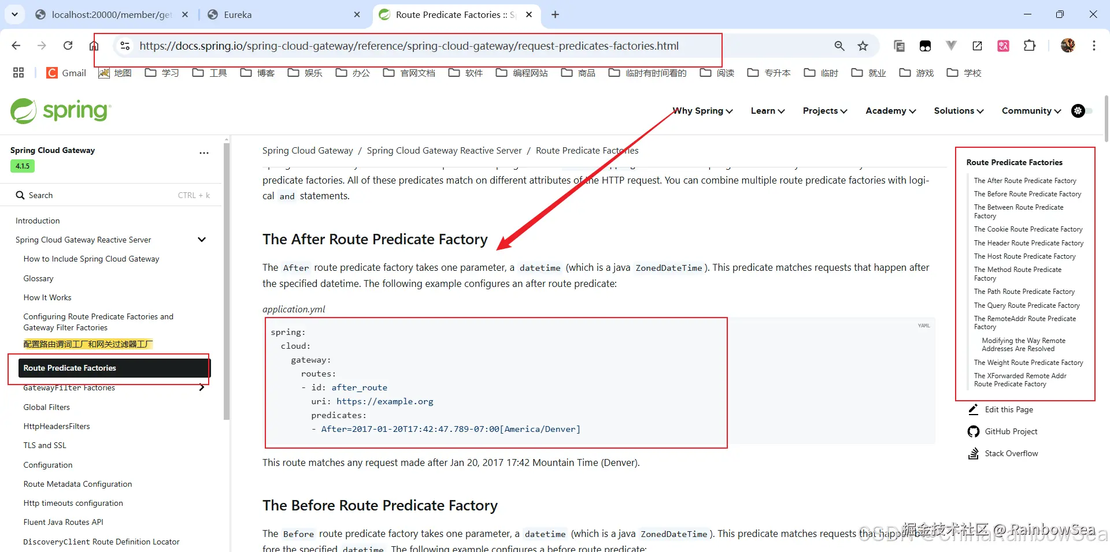This screenshot has height=552, width=1110.
Task: Close the localhost:20000 tab
Action: tap(185, 14)
